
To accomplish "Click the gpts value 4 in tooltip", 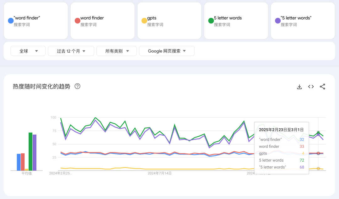I will pyautogui.click(x=303, y=153).
